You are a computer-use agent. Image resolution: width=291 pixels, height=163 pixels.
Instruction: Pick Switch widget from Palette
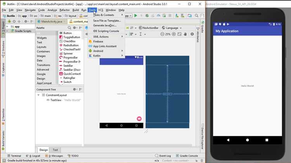67,82
